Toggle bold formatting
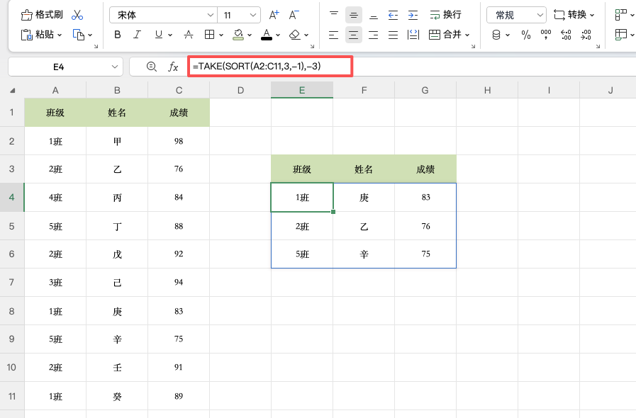The height and width of the screenshot is (418, 636). tap(118, 34)
